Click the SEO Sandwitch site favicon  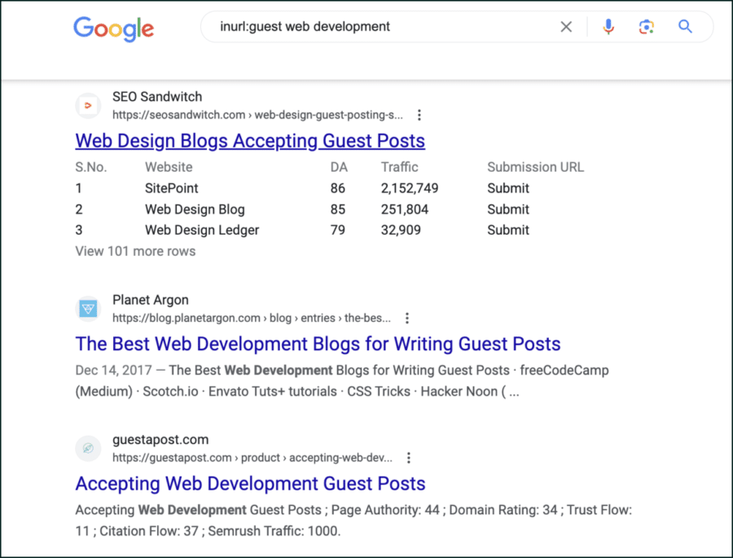[88, 106]
